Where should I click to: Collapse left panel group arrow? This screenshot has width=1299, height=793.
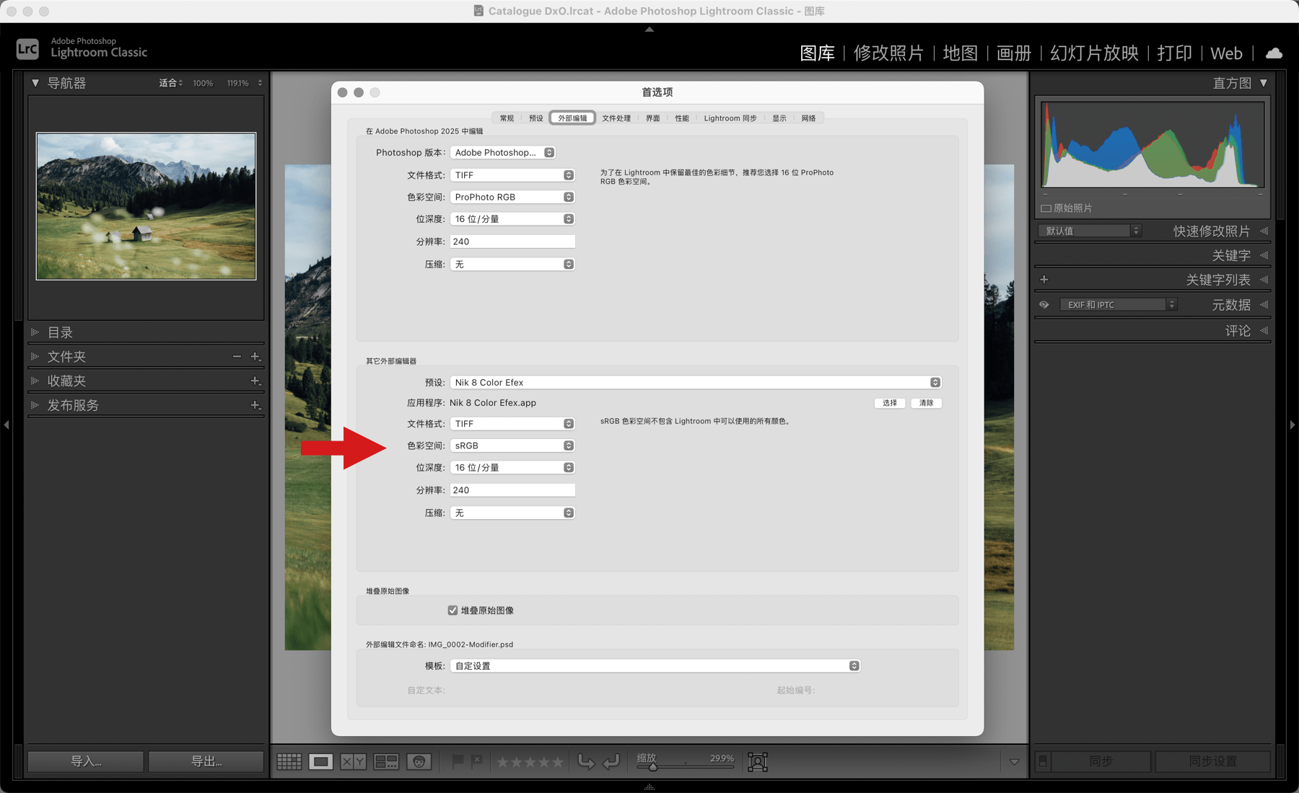click(x=6, y=425)
